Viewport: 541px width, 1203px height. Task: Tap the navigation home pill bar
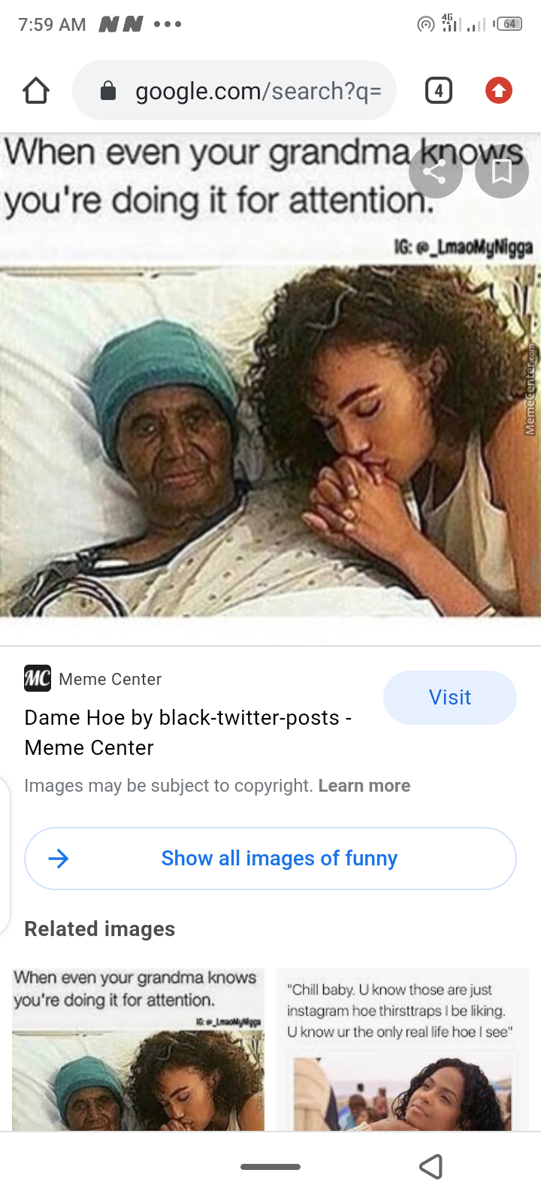tap(270, 1167)
